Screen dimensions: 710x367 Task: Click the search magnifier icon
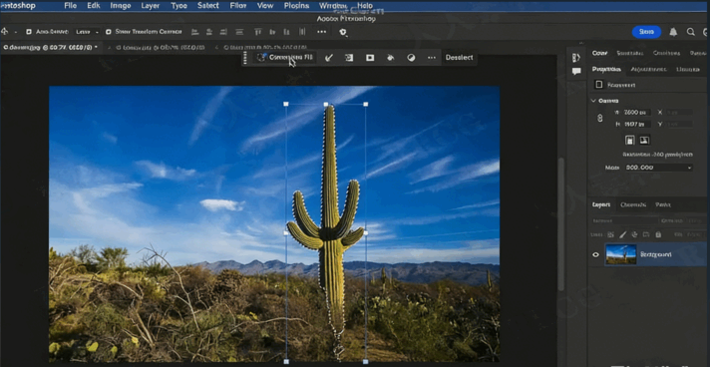(690, 32)
